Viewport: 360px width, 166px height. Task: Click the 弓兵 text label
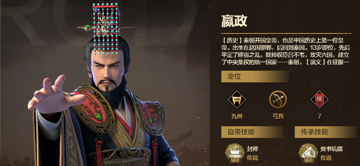(x=278, y=116)
